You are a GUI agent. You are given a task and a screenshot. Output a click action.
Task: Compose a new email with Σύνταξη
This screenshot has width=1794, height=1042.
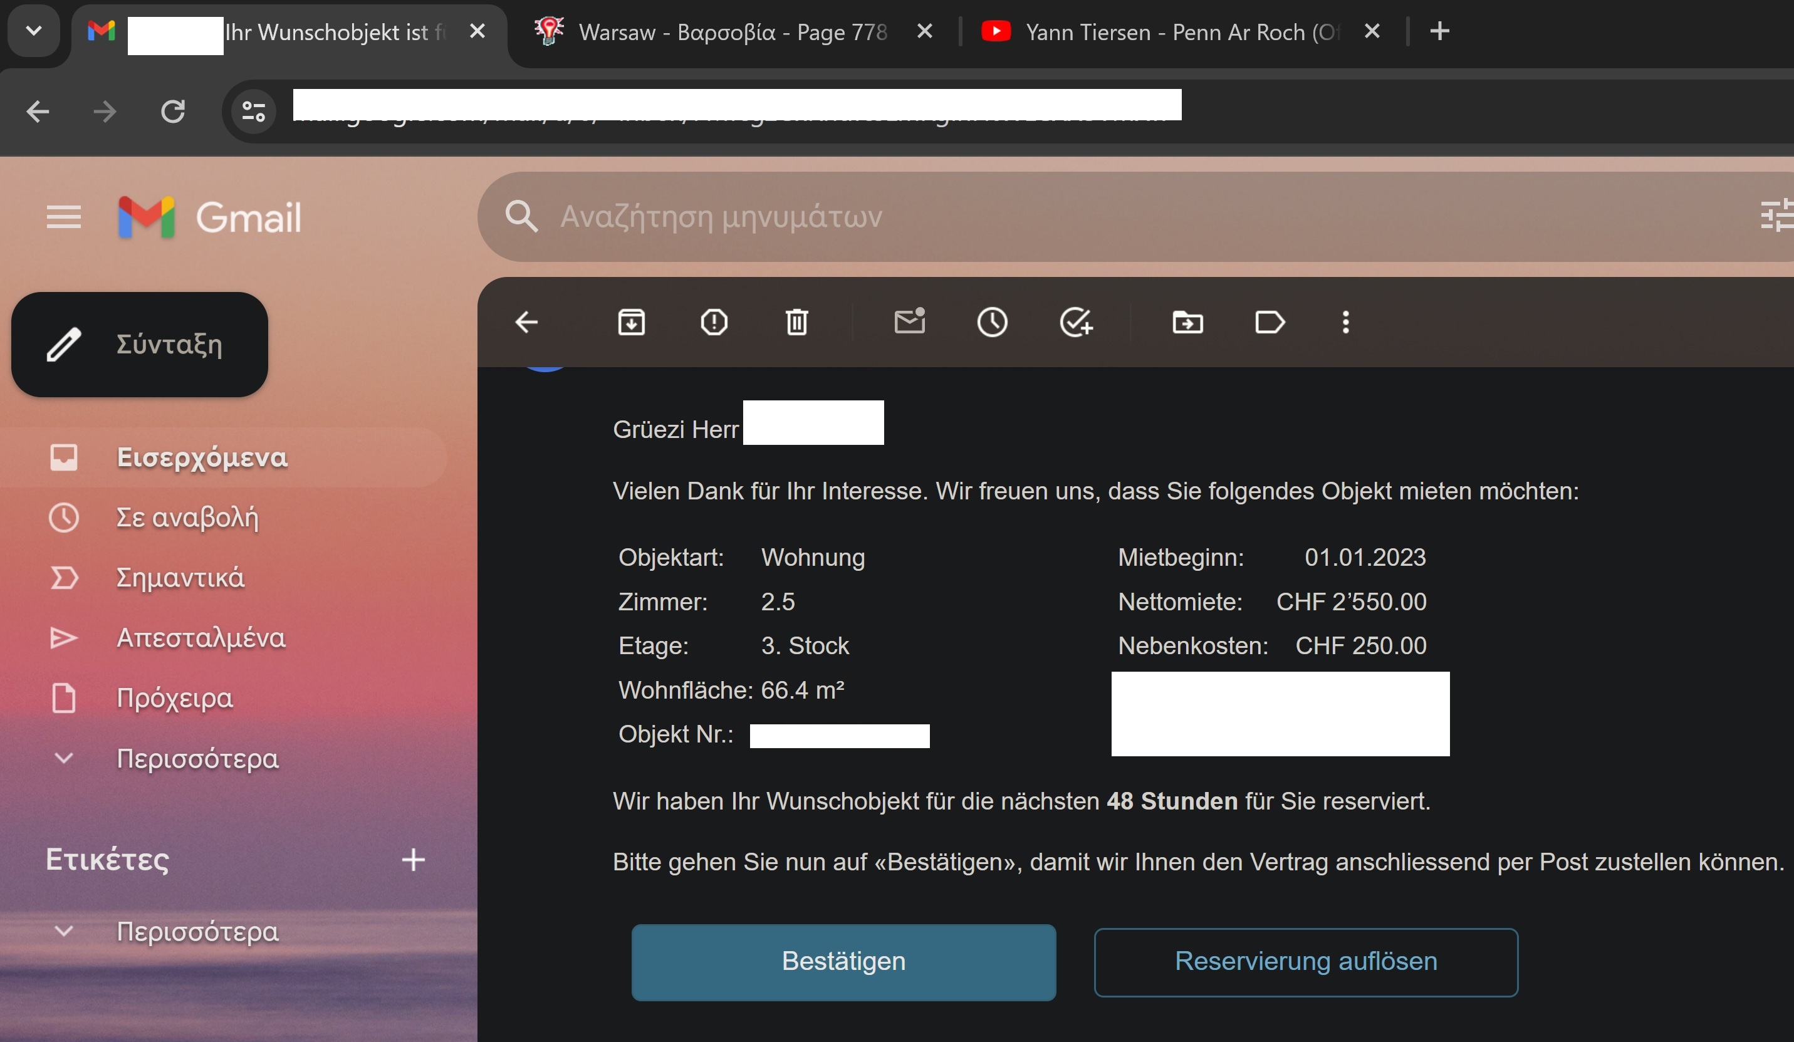(x=140, y=345)
